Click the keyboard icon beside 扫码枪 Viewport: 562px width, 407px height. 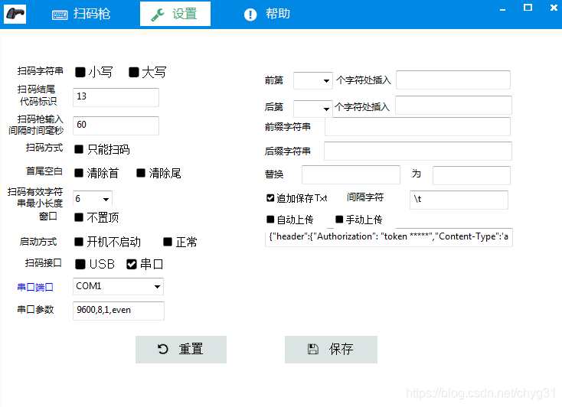point(60,15)
